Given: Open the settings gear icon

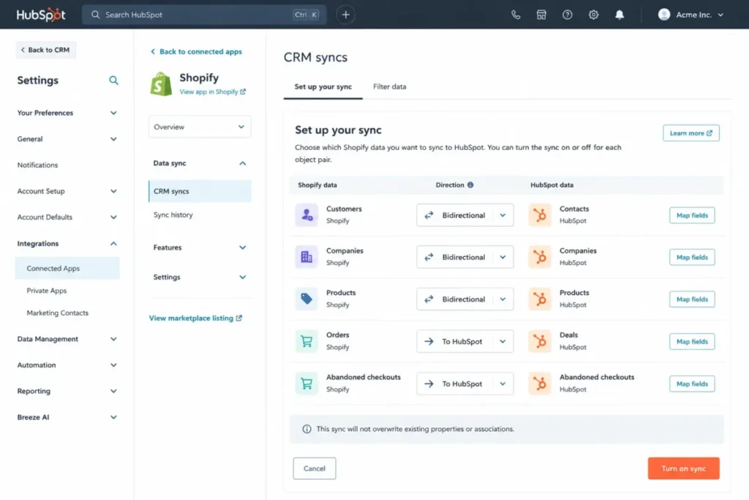Looking at the screenshot, I should click(x=593, y=15).
